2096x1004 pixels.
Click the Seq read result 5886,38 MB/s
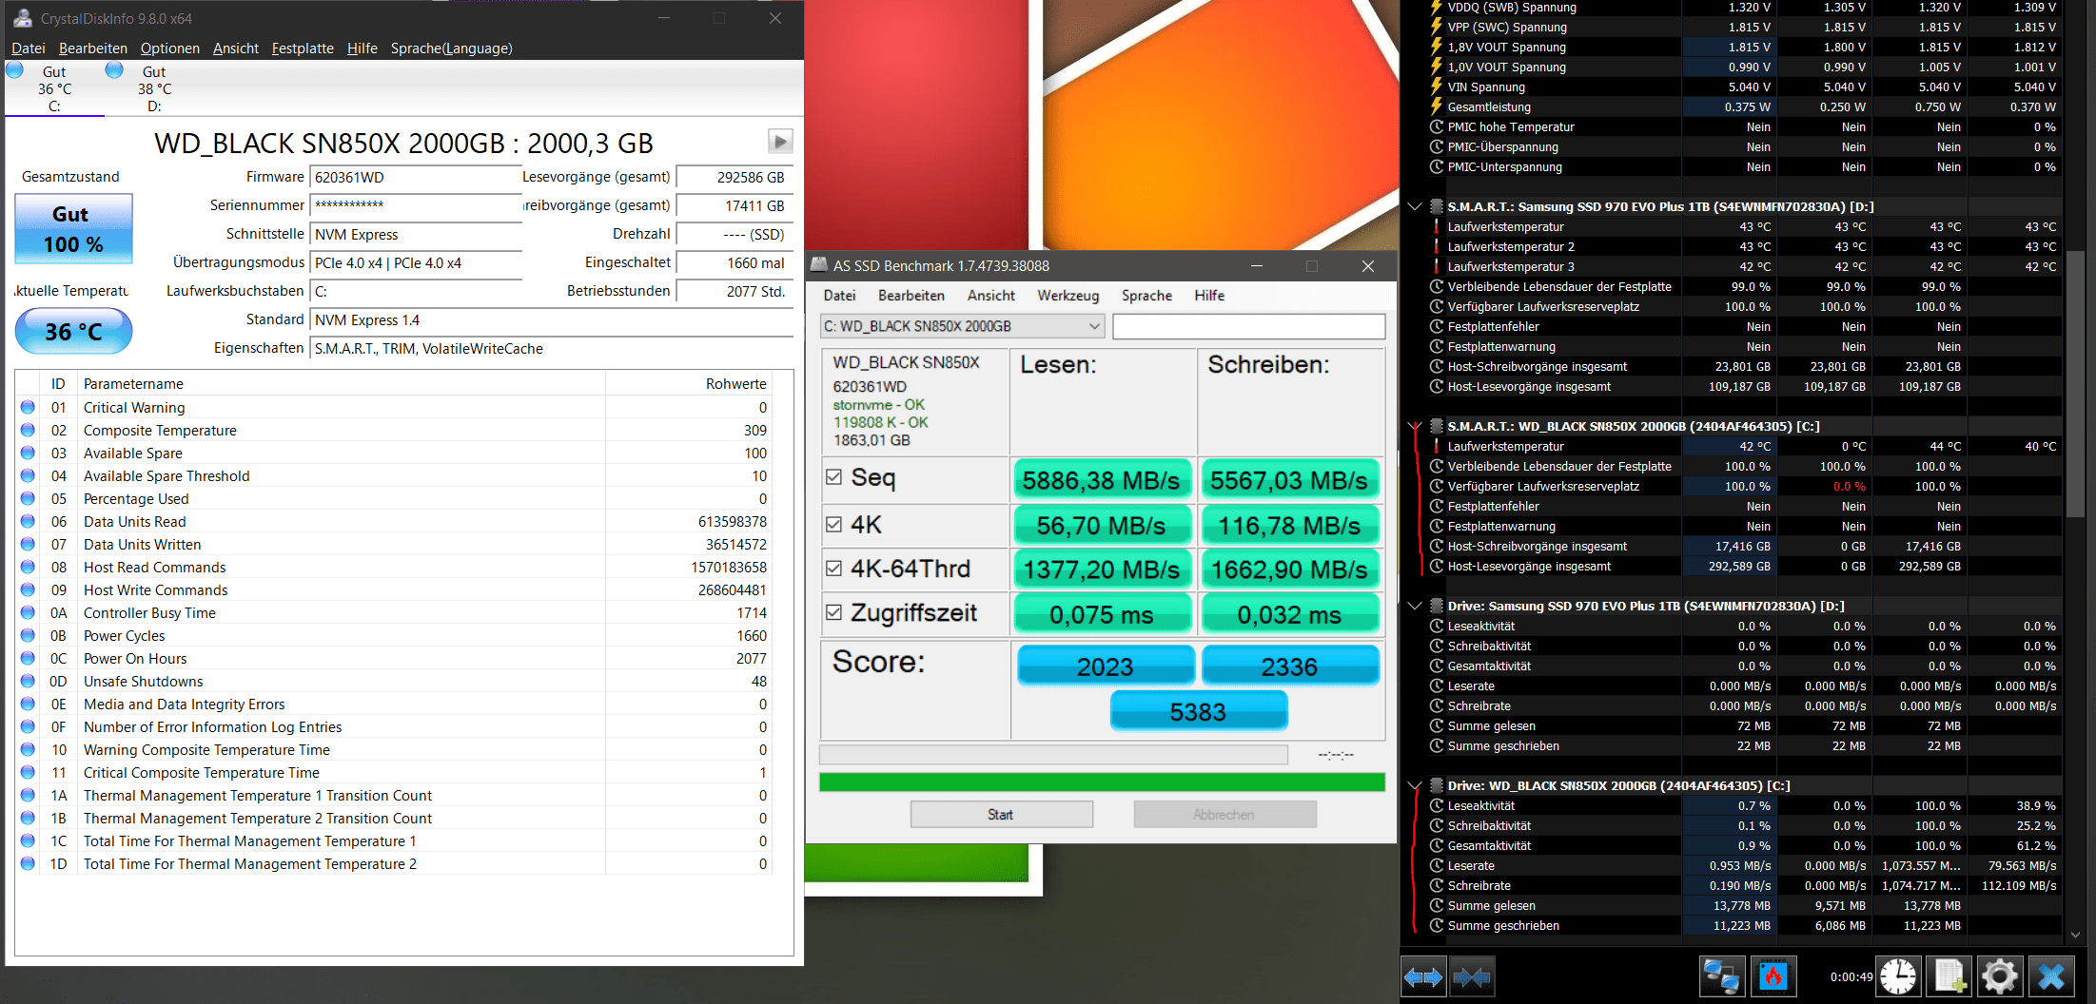pyautogui.click(x=1102, y=480)
